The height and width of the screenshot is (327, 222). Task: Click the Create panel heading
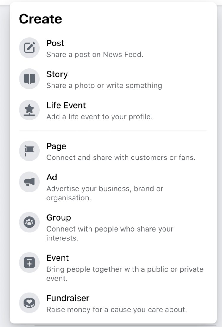[40, 19]
